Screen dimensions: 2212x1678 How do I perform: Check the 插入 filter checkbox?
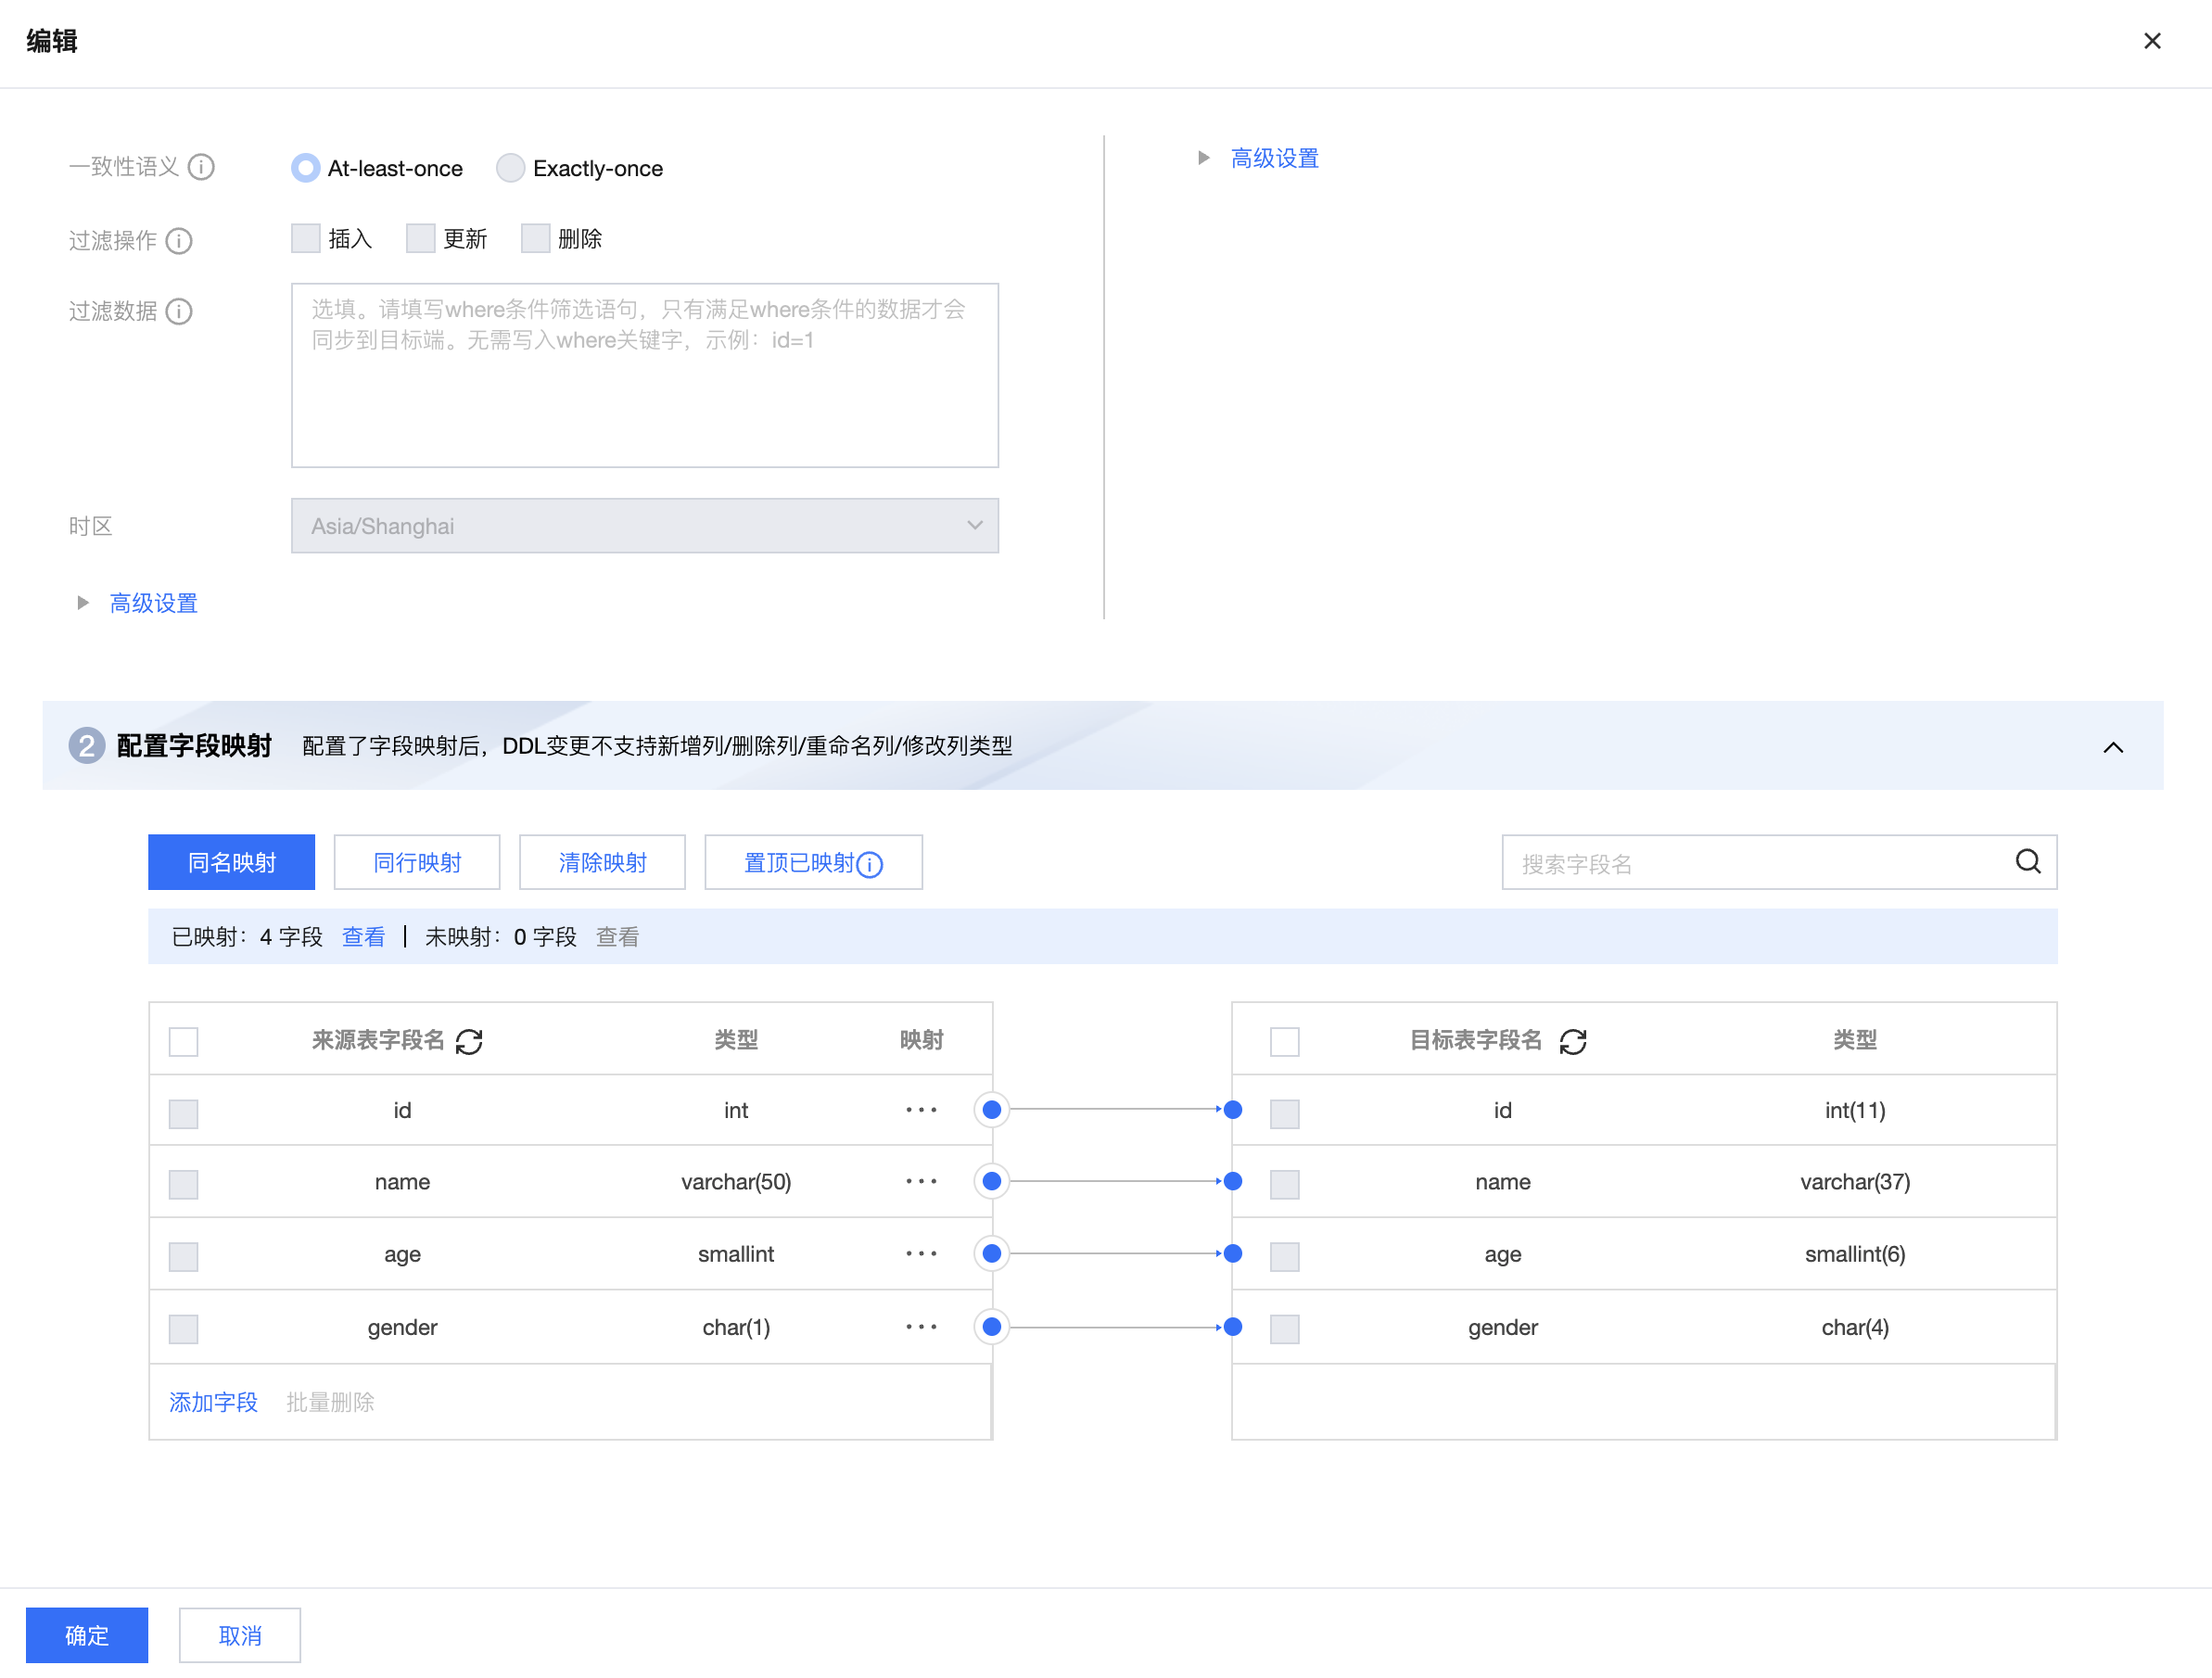(x=306, y=239)
